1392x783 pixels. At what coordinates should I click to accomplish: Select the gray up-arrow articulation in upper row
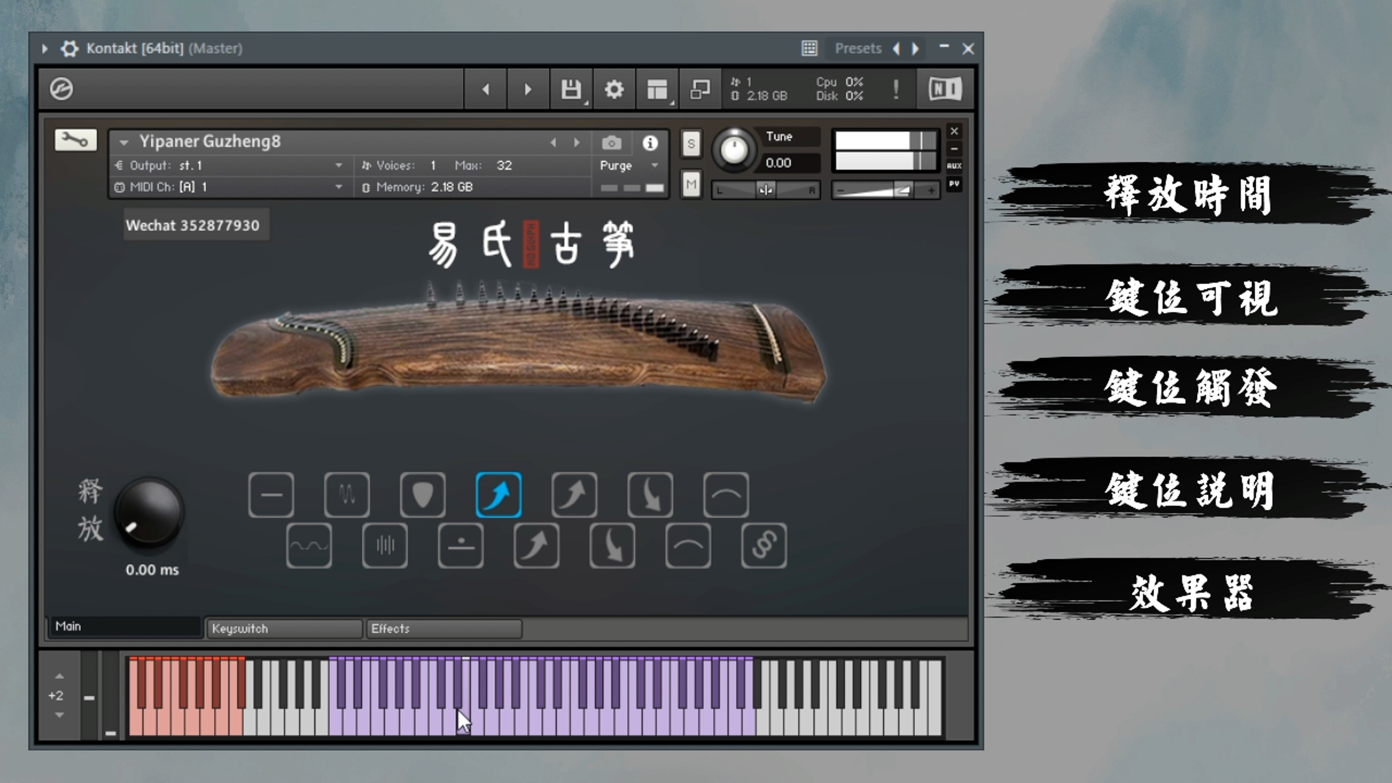(575, 494)
